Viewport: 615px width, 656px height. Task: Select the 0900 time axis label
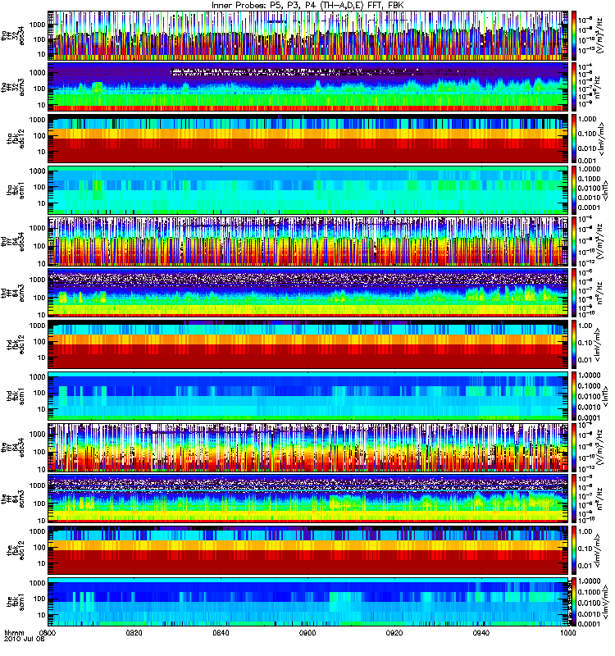pos(307,632)
